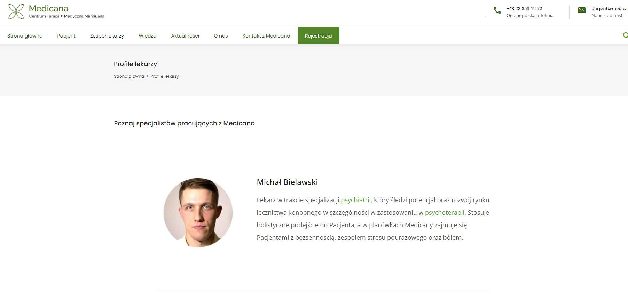Screen dimensions: 628x294
Task: Open search with the magnifier icon
Action: 625,35
